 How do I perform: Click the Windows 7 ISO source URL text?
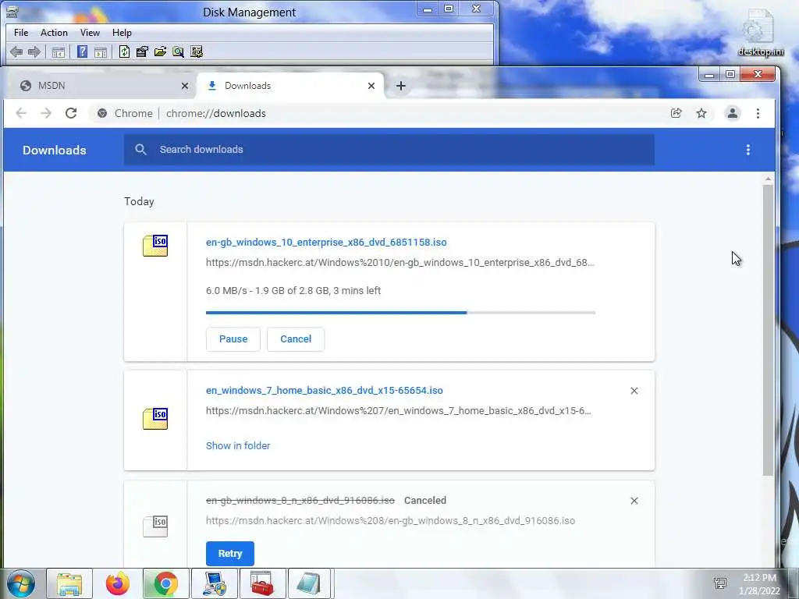399,410
